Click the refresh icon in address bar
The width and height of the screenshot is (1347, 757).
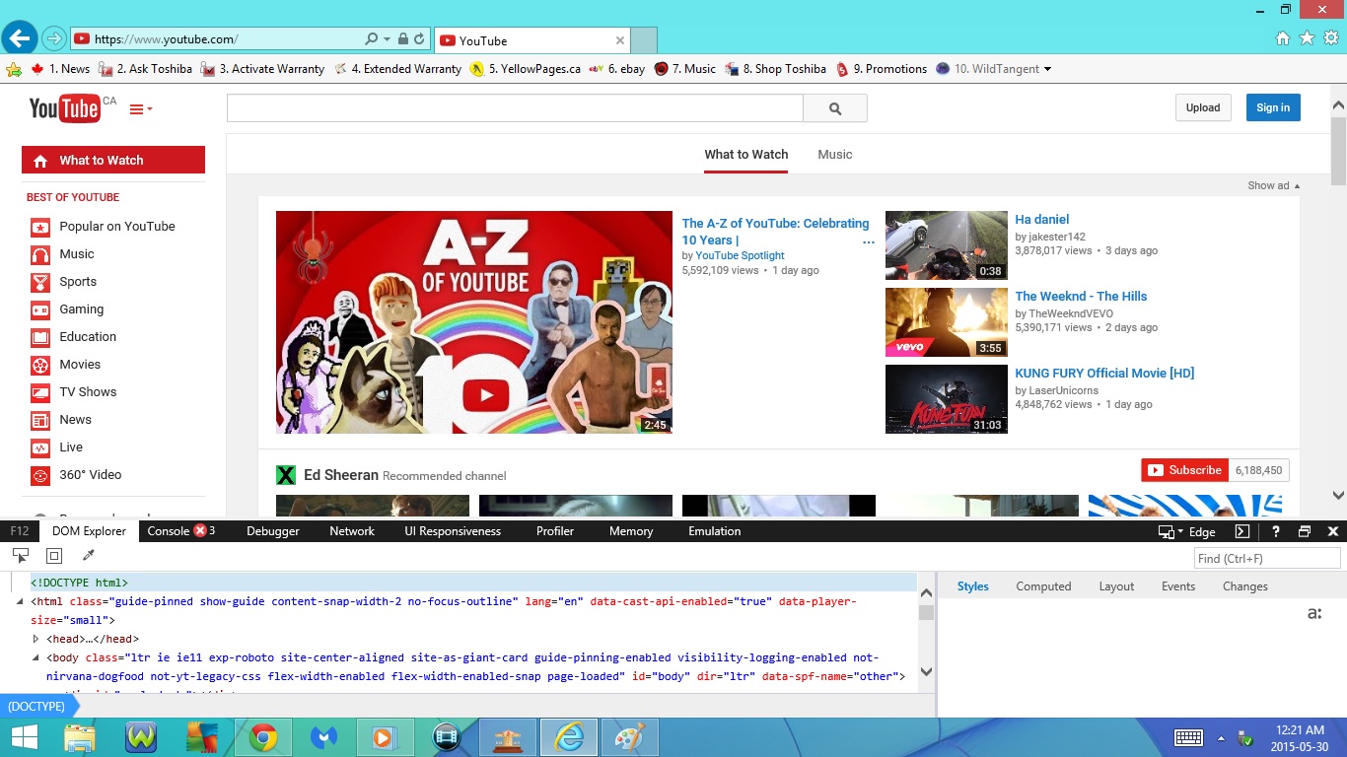tap(419, 39)
